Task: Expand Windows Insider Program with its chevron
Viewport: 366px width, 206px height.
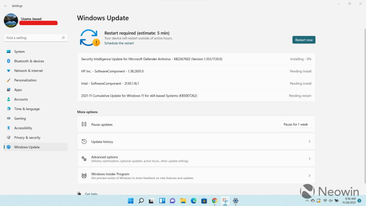Action: pyautogui.click(x=310, y=176)
